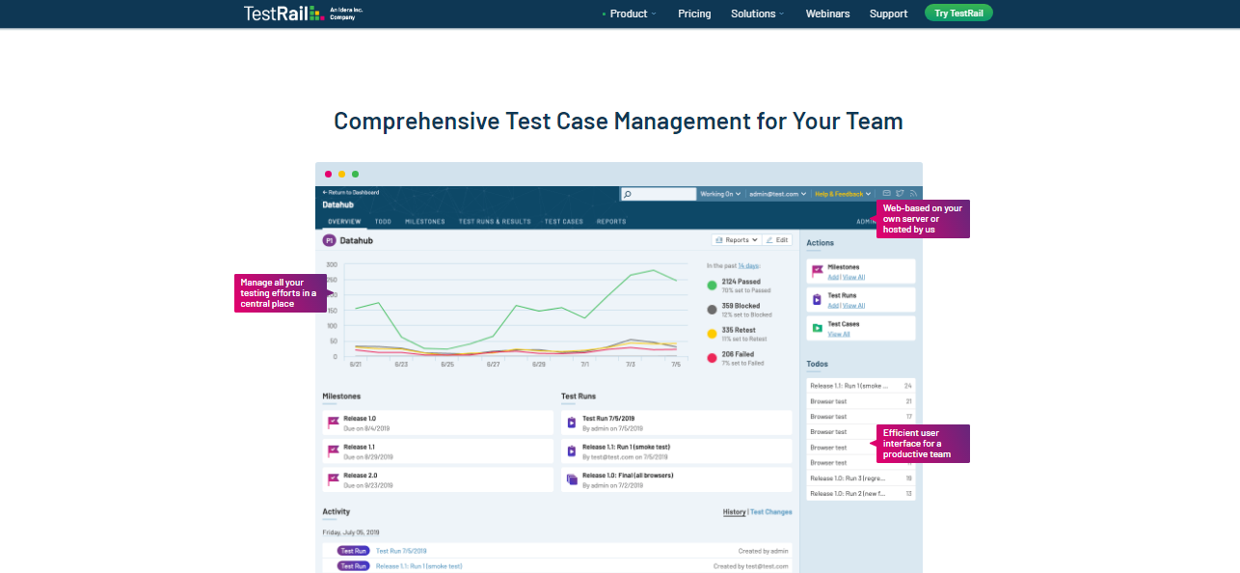This screenshot has height=573, width=1240.
Task: Expand the Solutions menu in site navigation
Action: pos(758,14)
